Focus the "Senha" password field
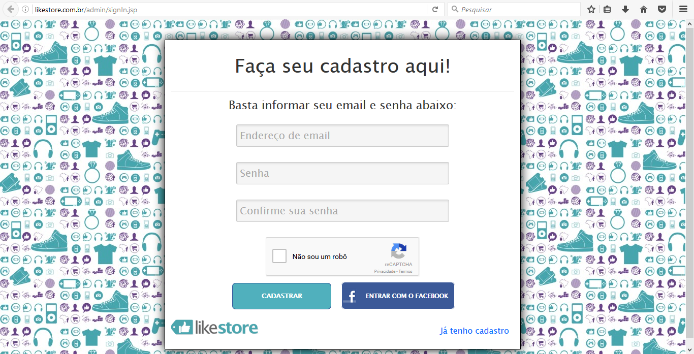This screenshot has width=694, height=354. coord(342,173)
